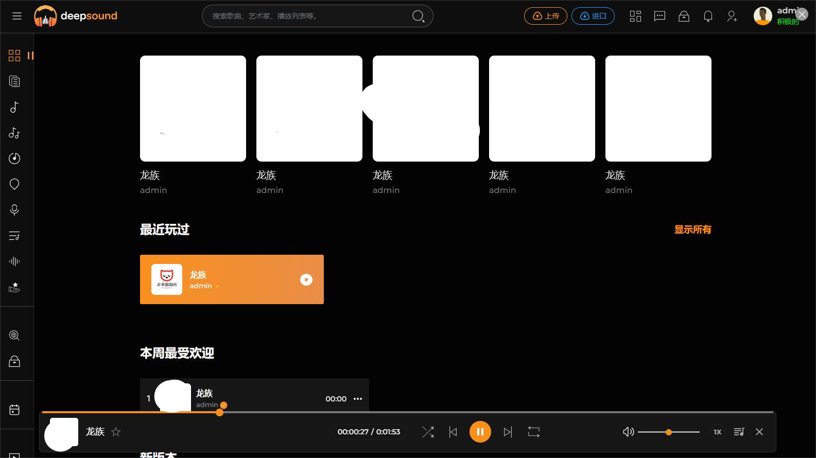Favorite the playing song with the star
Viewport: 816px width, 458px height.
(x=116, y=432)
